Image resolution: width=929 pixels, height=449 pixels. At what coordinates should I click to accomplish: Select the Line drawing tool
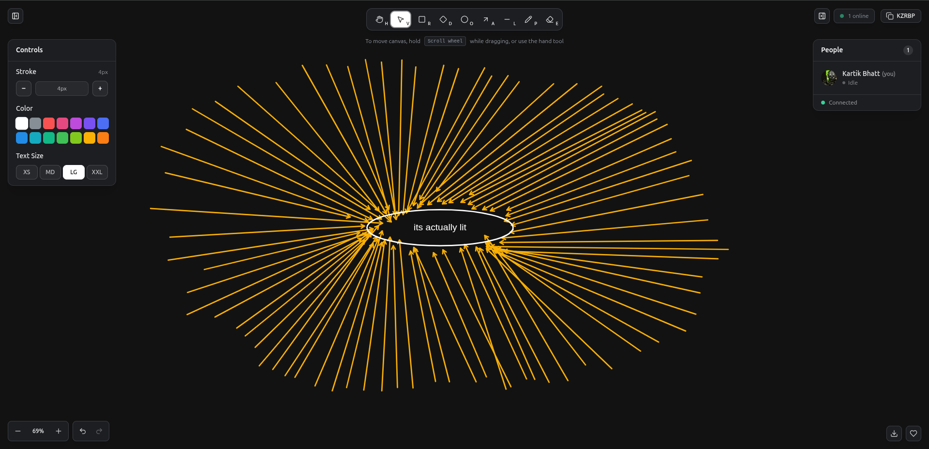pos(507,20)
